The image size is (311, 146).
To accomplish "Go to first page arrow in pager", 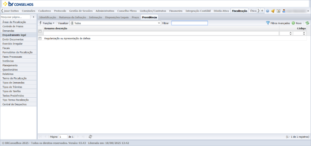I will pos(40,137).
